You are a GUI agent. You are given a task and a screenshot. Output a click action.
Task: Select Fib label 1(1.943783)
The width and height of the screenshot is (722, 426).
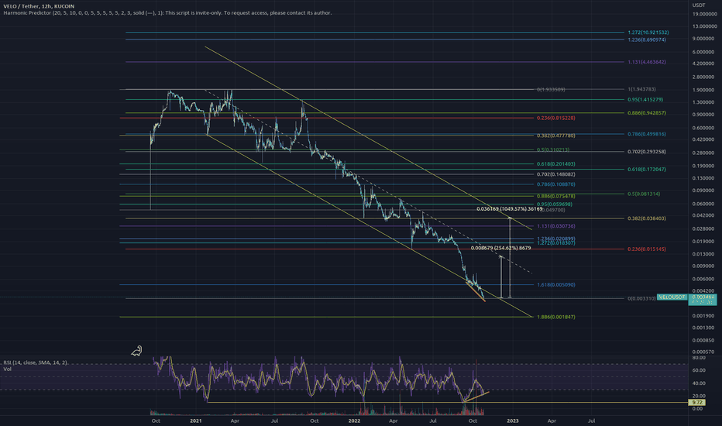coord(642,89)
